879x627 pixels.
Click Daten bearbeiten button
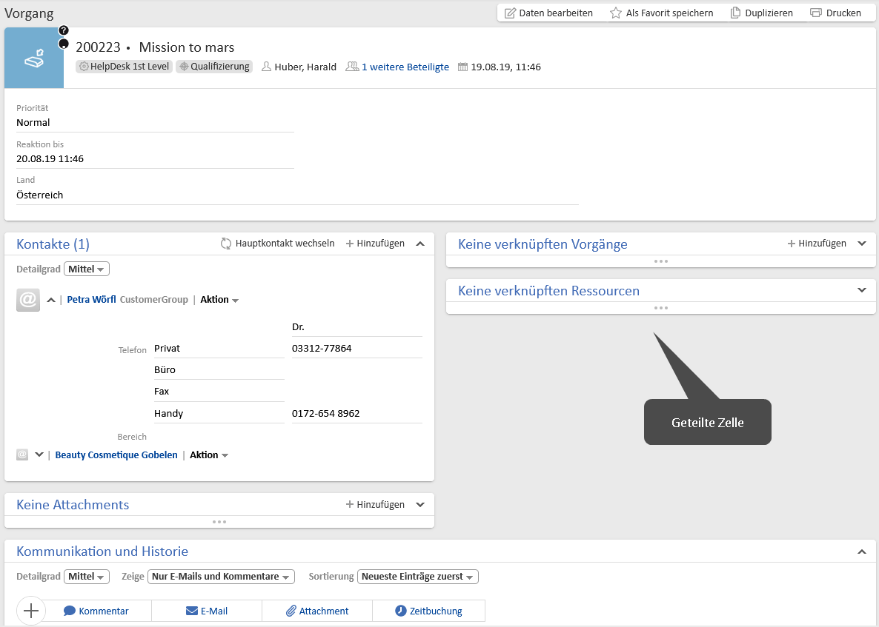coord(548,13)
